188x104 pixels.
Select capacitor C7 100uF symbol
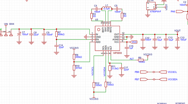point(19,34)
